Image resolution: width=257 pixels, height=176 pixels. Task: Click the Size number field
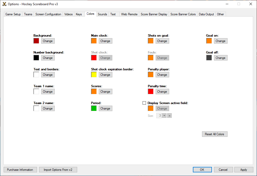point(159,116)
